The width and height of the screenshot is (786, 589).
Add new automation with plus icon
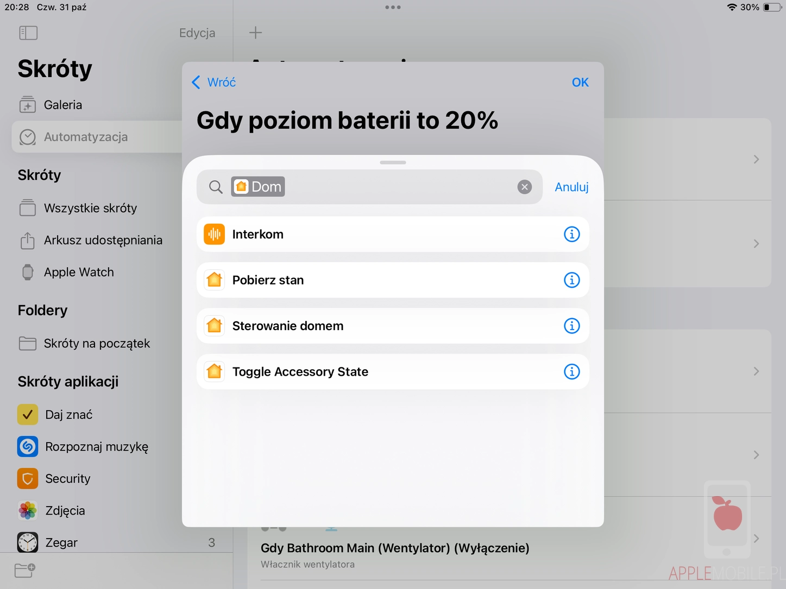pyautogui.click(x=255, y=33)
